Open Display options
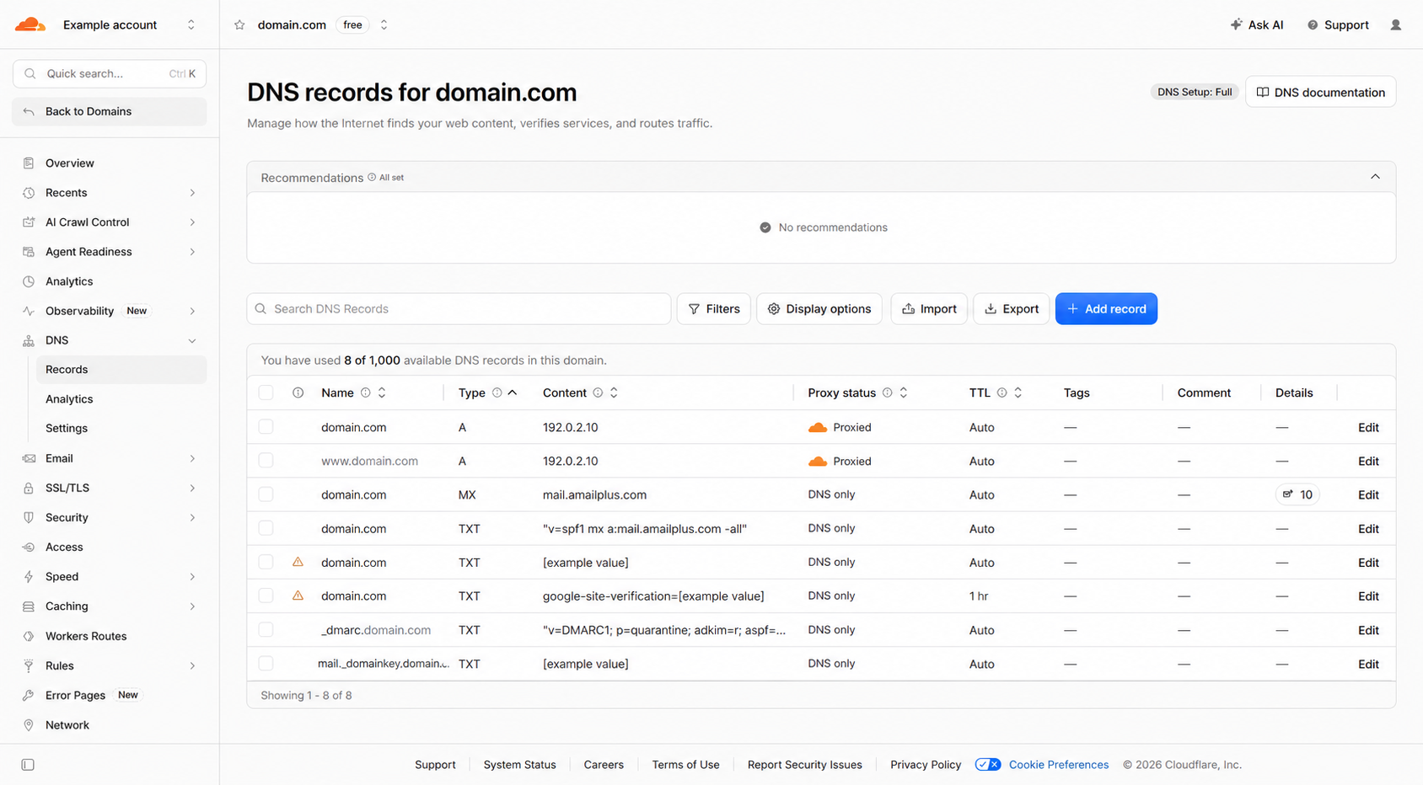The image size is (1423, 785). click(819, 309)
